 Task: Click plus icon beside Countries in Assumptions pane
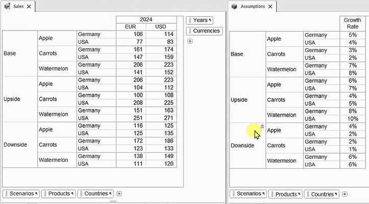point(345,194)
